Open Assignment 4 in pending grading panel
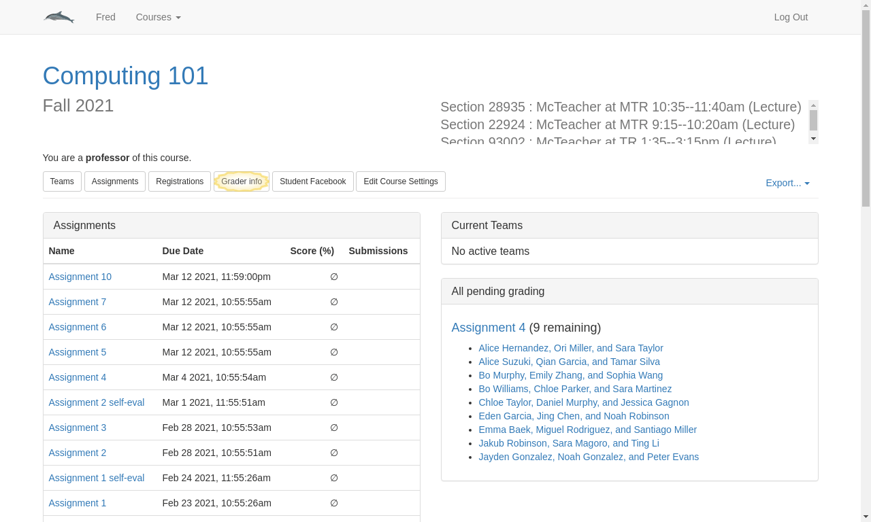This screenshot has height=522, width=871. (x=488, y=328)
